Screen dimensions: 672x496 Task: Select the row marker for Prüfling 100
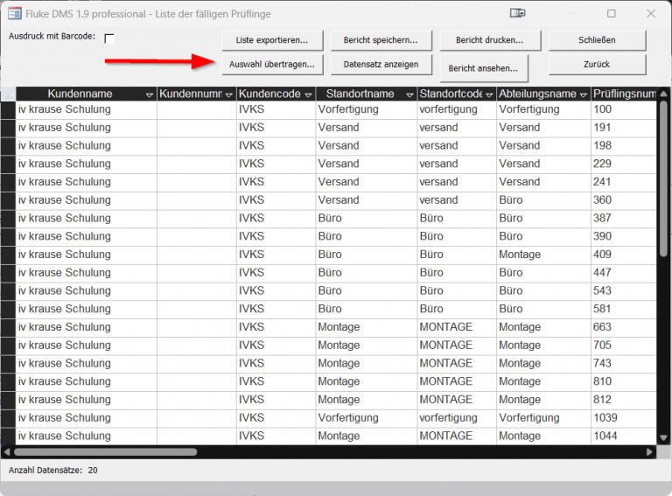tap(8, 109)
